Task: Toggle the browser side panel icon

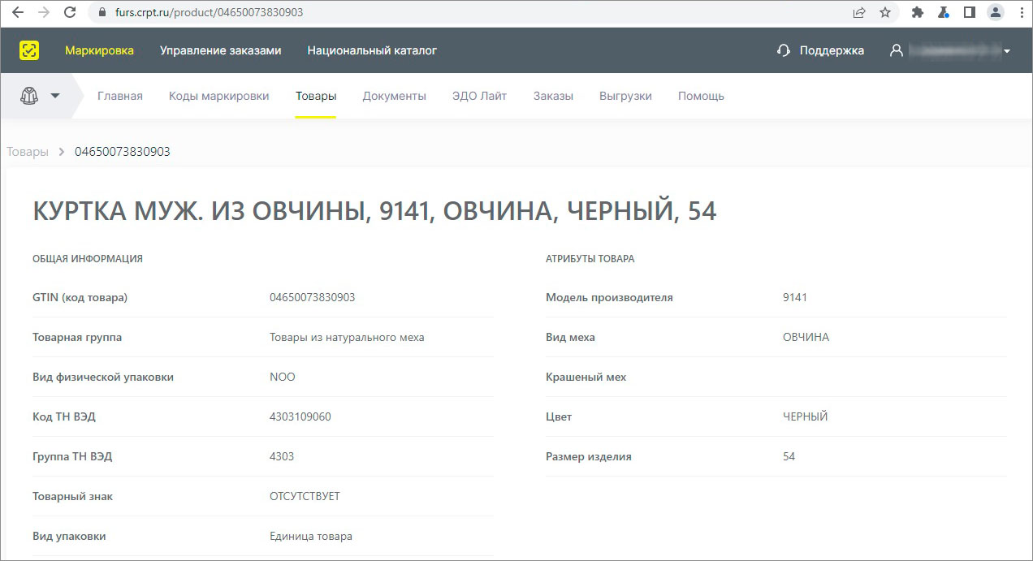Action: coord(969,13)
